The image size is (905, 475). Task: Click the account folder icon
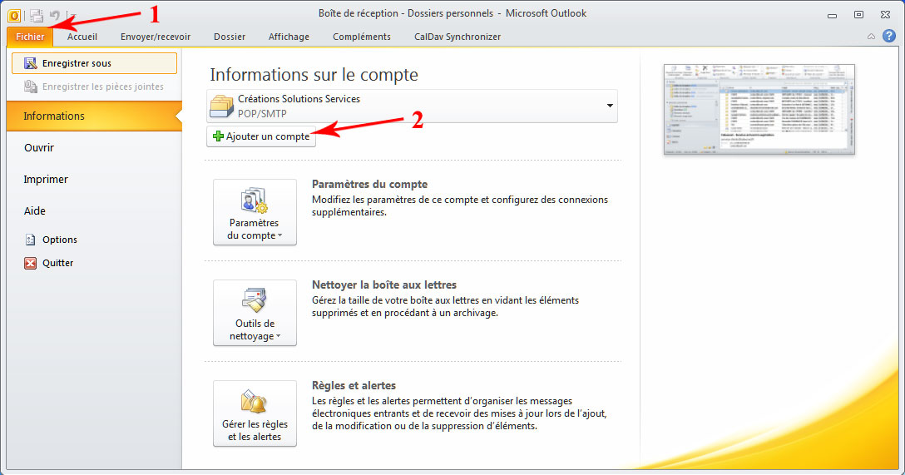(221, 106)
